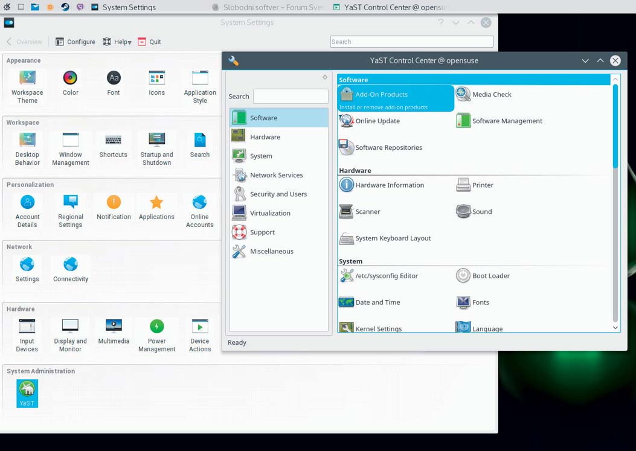This screenshot has width=636, height=451.
Task: Open Add-On Products in YaST
Action: 396,98
